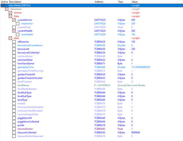
Task: Select the Ammo group entry
Action: coord(18,13)
